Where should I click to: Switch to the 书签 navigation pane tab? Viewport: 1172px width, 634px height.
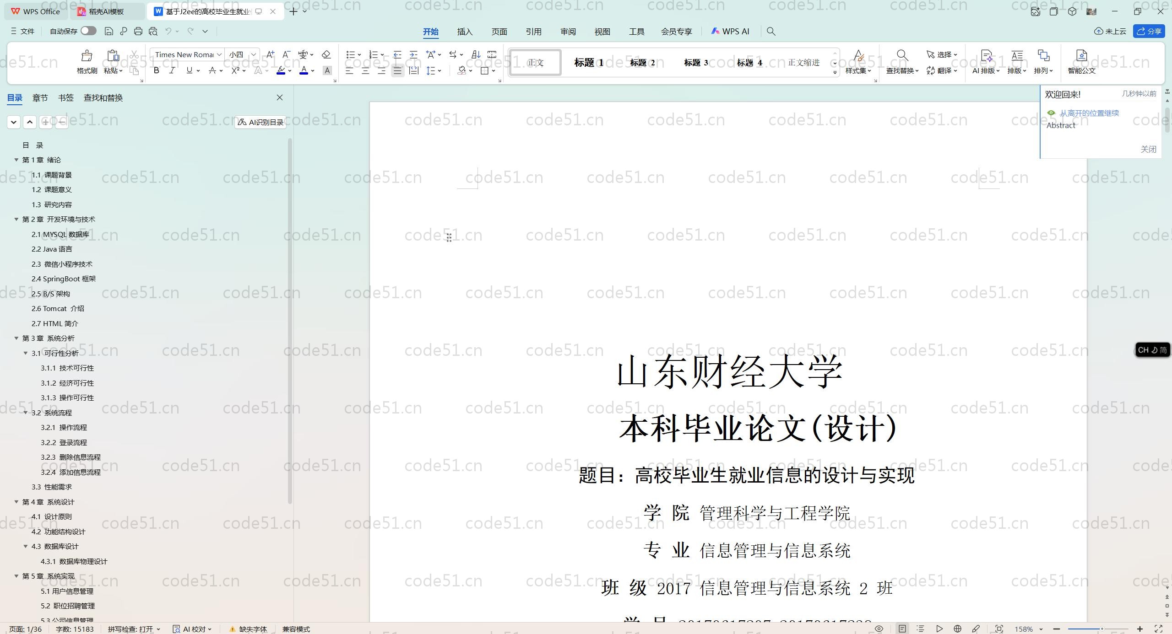[x=65, y=97]
